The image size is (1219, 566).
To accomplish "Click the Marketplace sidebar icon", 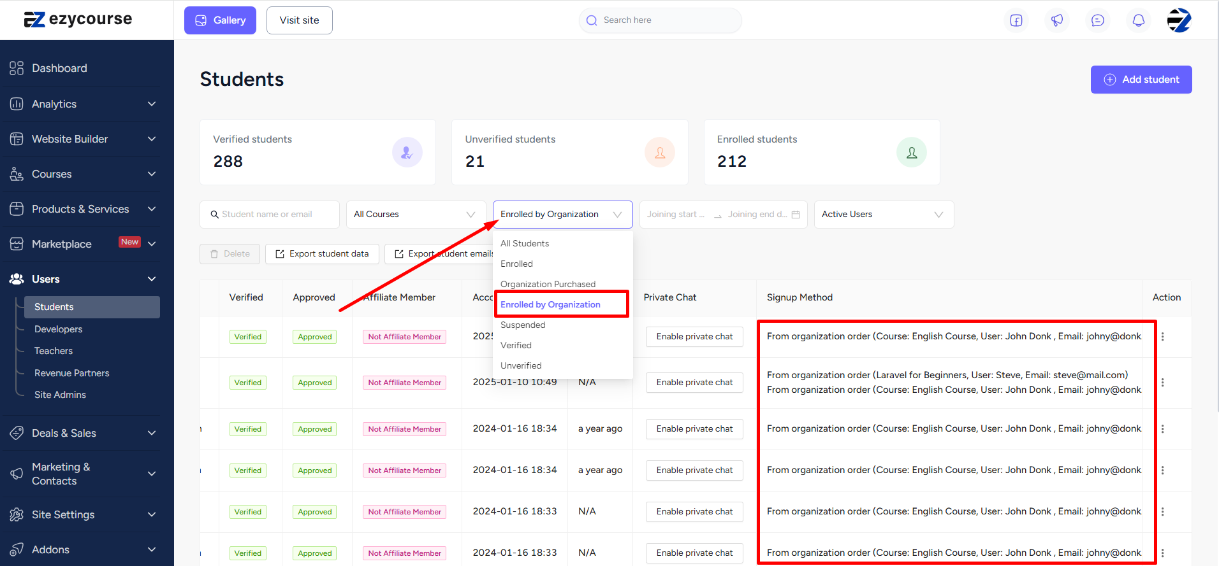I will pos(17,244).
